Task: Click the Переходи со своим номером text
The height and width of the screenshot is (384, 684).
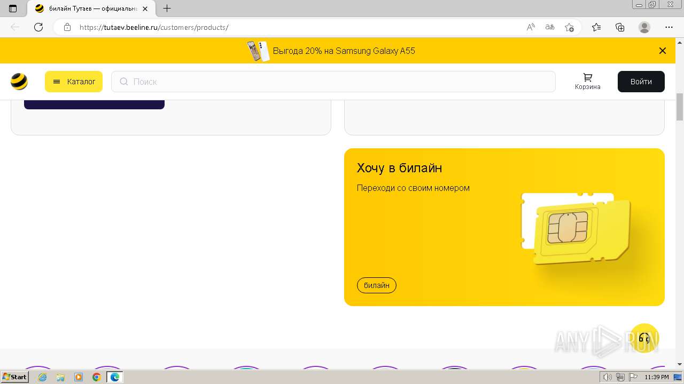Action: point(413,188)
